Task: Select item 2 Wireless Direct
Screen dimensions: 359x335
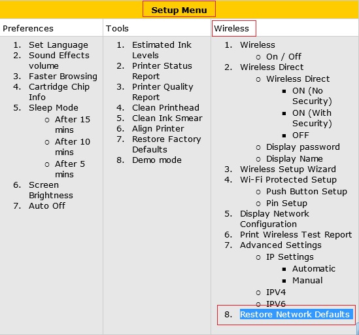Action: coord(272,67)
